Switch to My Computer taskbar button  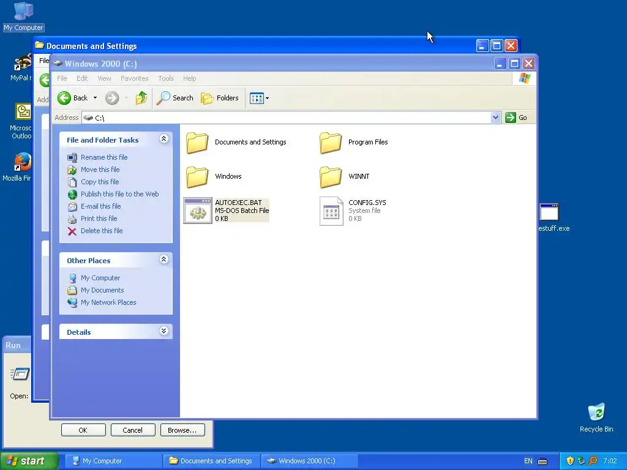(113, 461)
